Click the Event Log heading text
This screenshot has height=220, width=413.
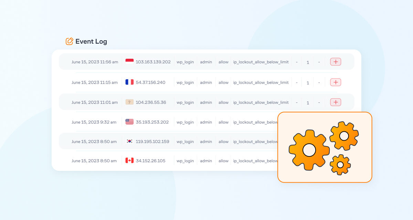pos(91,42)
